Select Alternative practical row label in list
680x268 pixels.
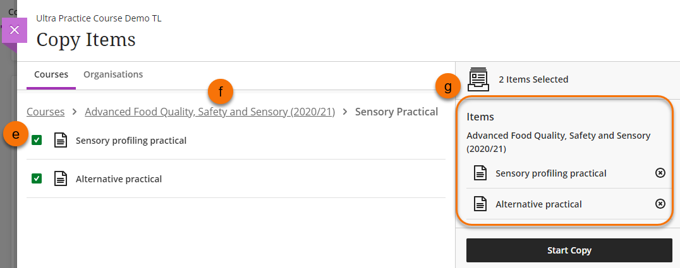(x=119, y=179)
